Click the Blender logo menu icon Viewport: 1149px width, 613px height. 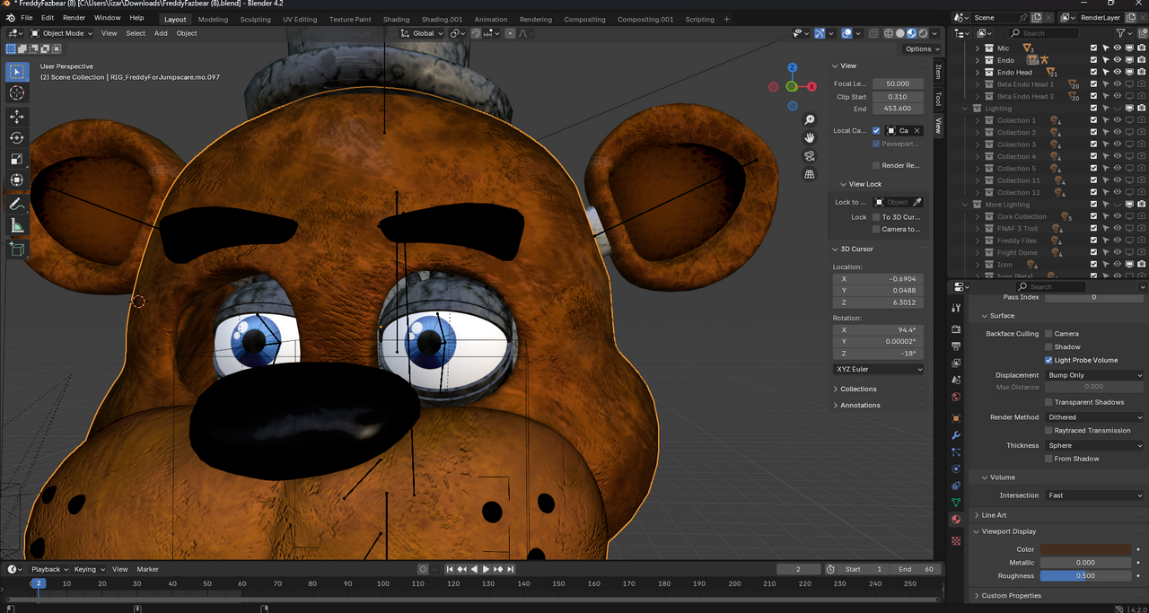8,18
